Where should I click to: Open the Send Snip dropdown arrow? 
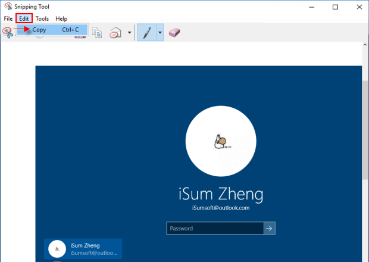129,33
